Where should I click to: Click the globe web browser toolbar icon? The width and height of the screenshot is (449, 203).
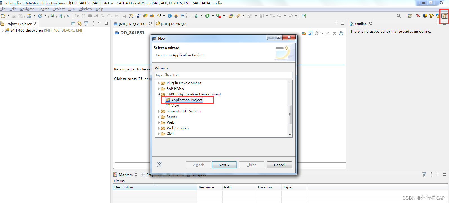tap(52, 16)
